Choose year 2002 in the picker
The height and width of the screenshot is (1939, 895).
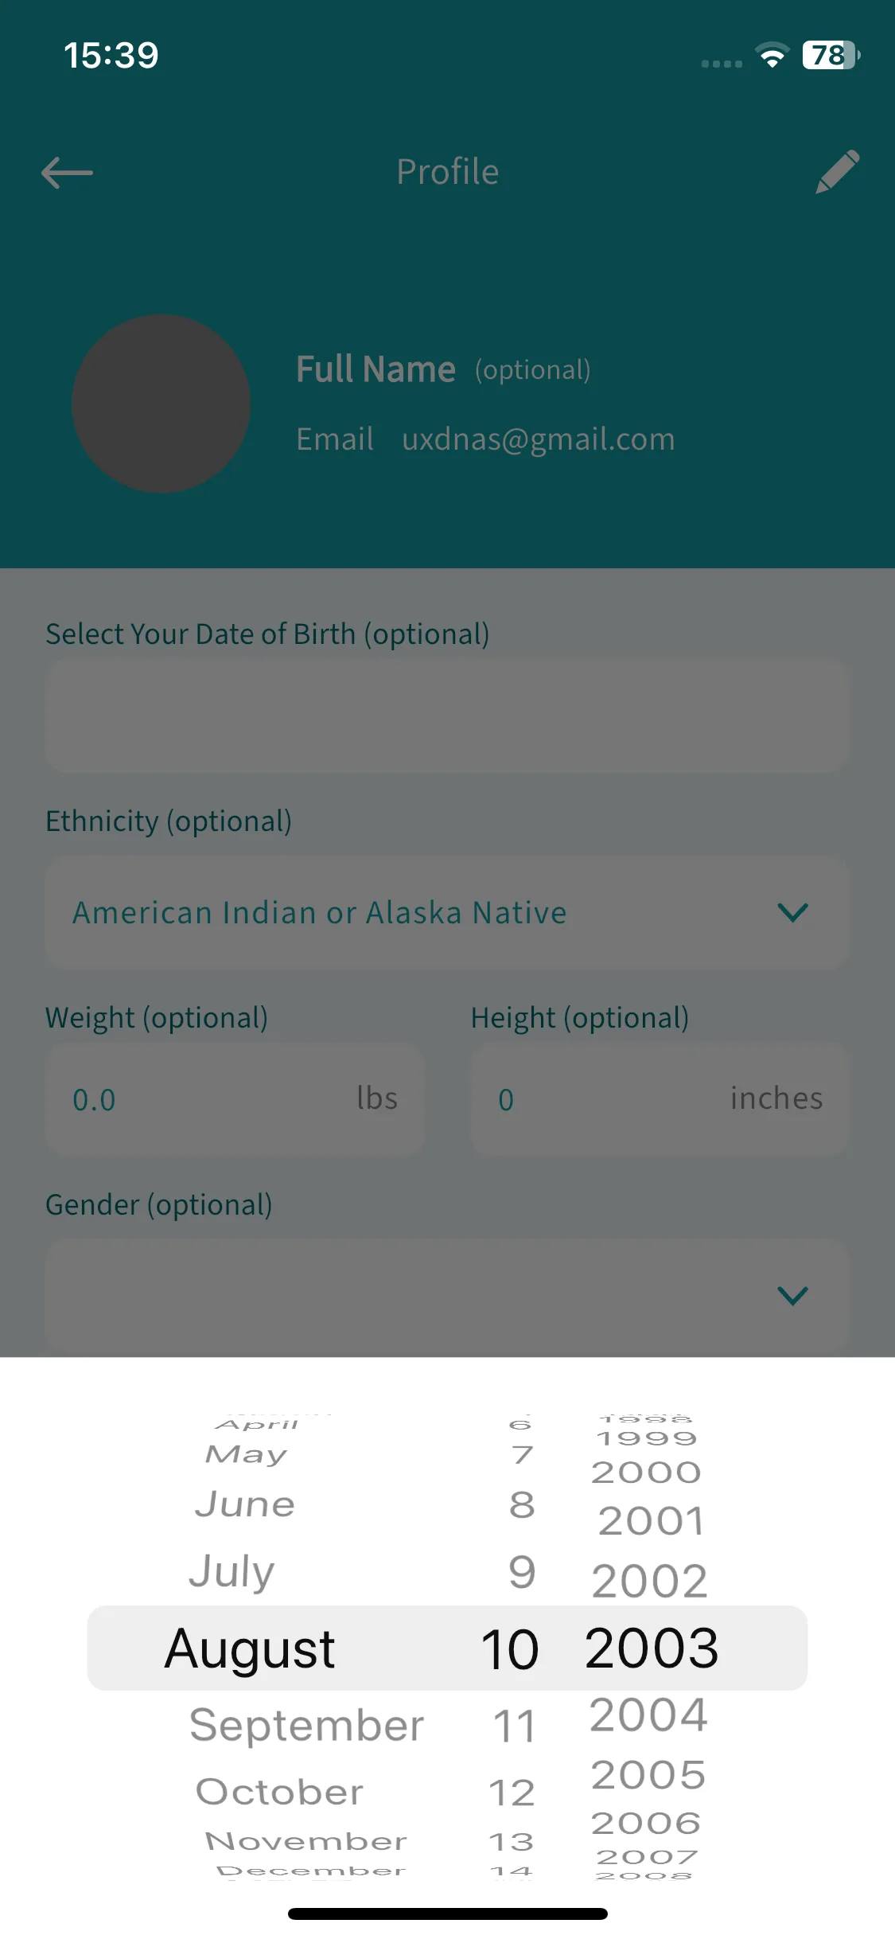point(649,1580)
